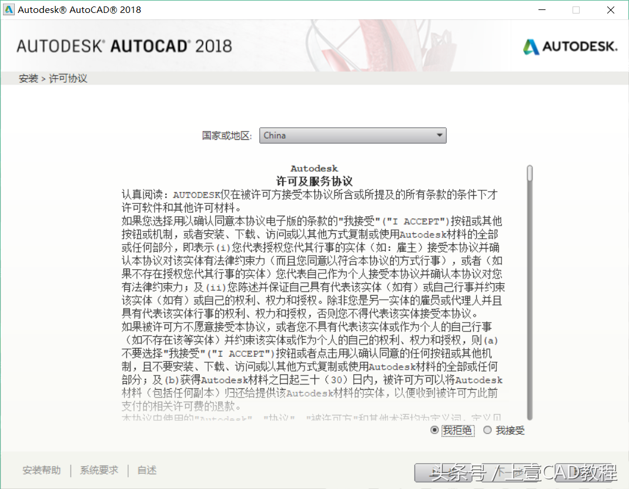Screen dimensions: 629x489
Task: Click the license agreement scrollbar thumb
Action: coord(530,173)
